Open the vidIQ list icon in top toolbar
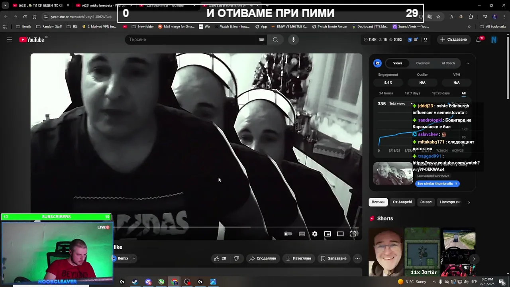 (416, 39)
